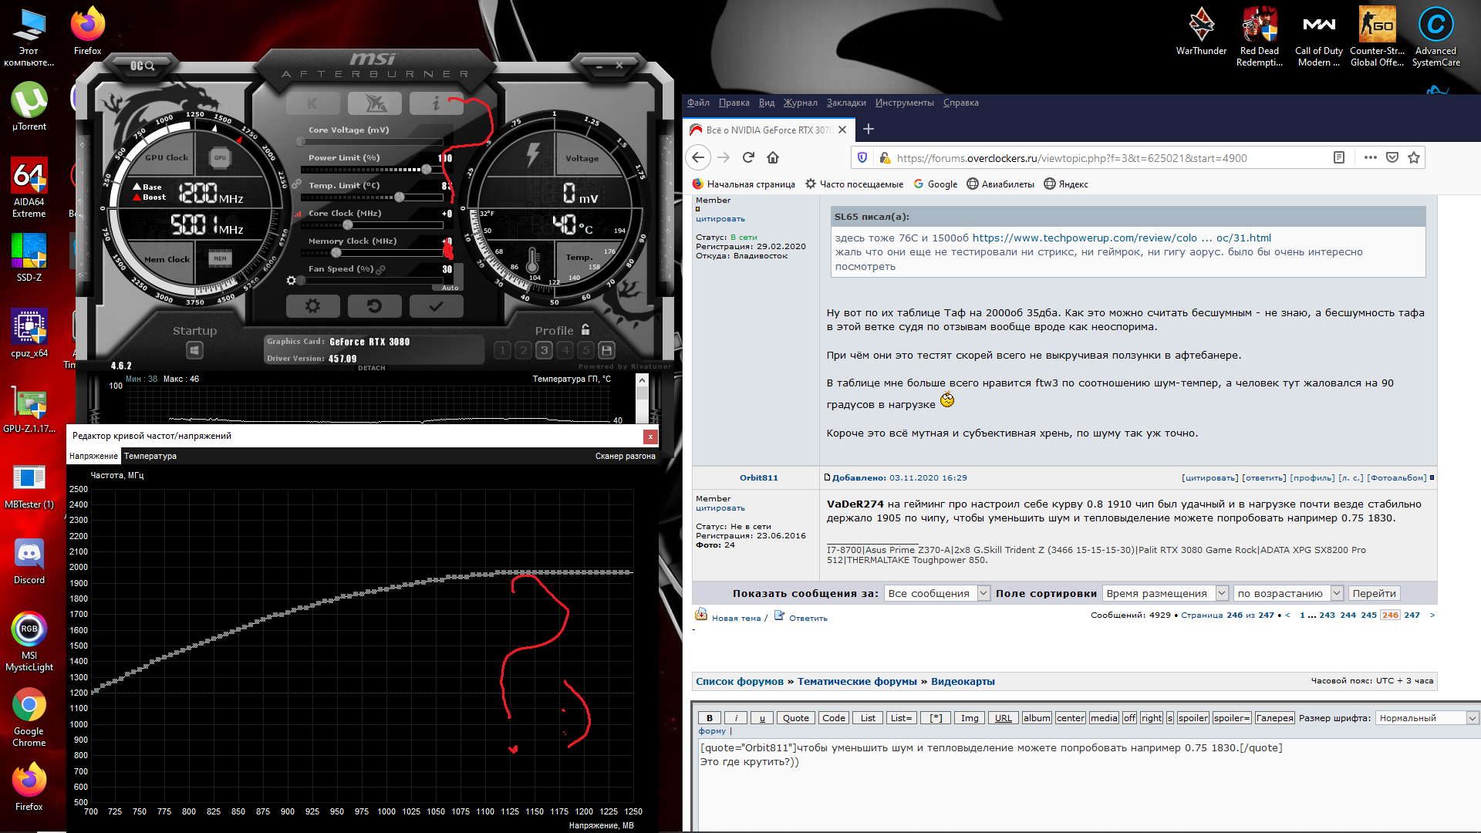This screenshot has height=833, width=1481.
Task: Open the 'Время размещения' sort dropdown
Action: tap(1165, 593)
